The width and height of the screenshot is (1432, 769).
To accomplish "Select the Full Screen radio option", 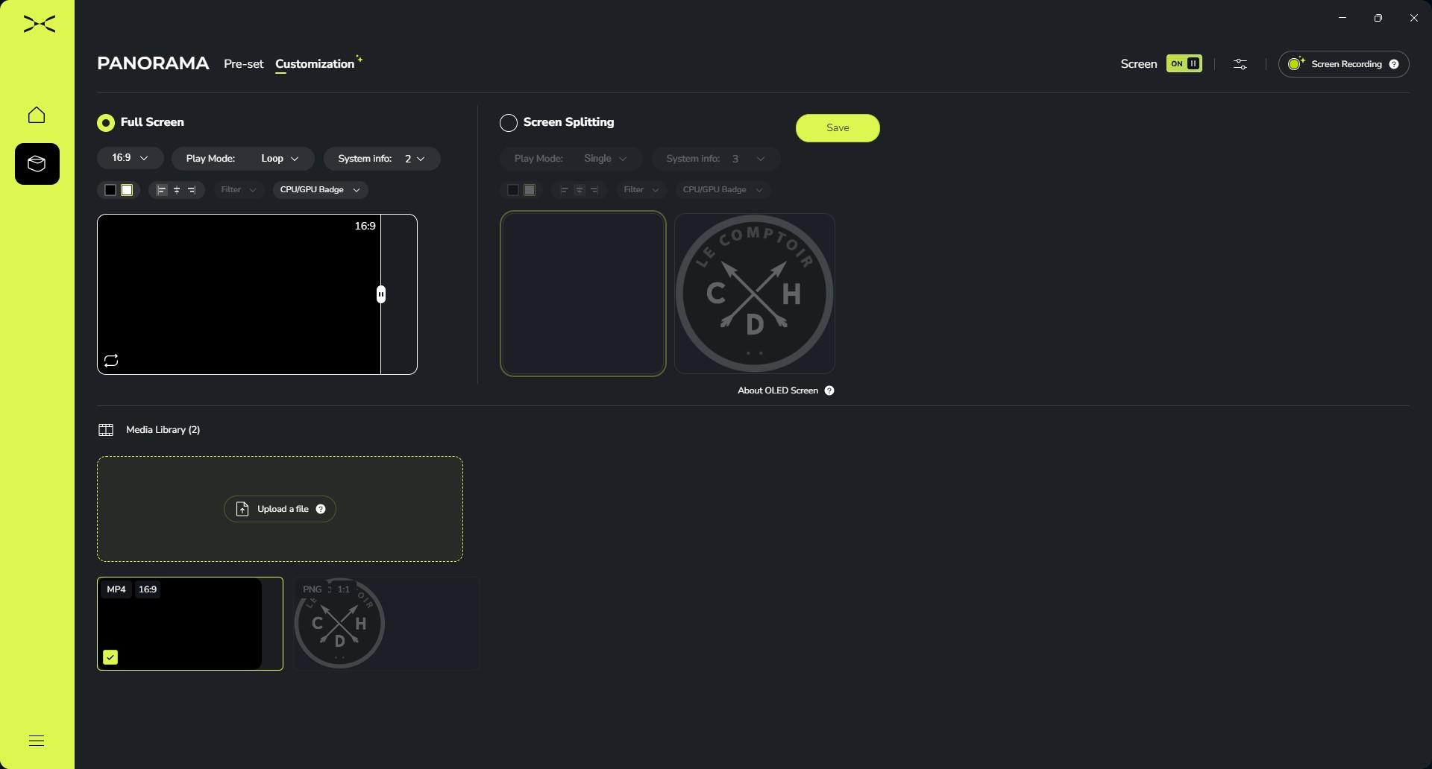I will pos(106,123).
